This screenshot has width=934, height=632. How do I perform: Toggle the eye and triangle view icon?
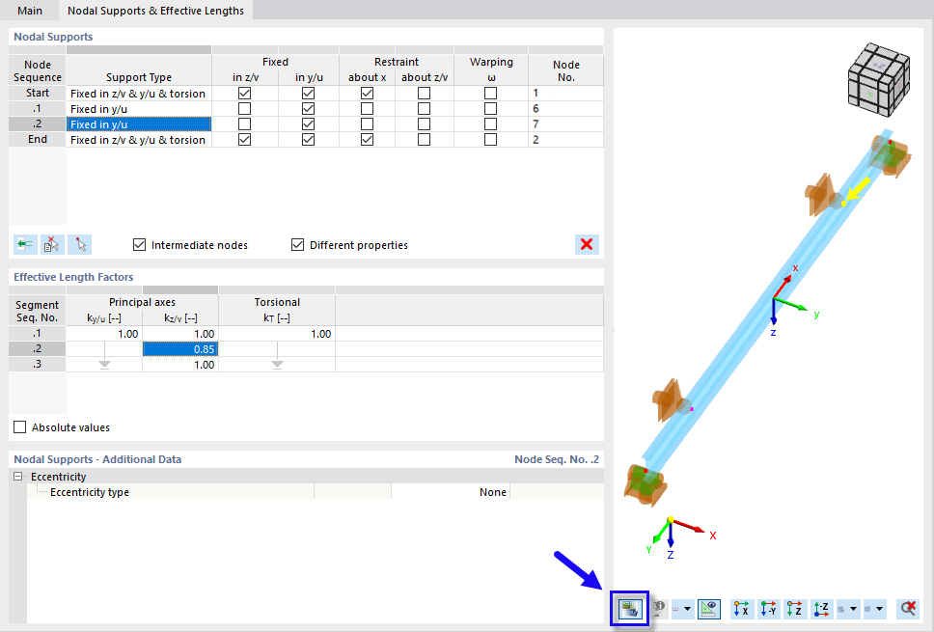[x=709, y=608]
